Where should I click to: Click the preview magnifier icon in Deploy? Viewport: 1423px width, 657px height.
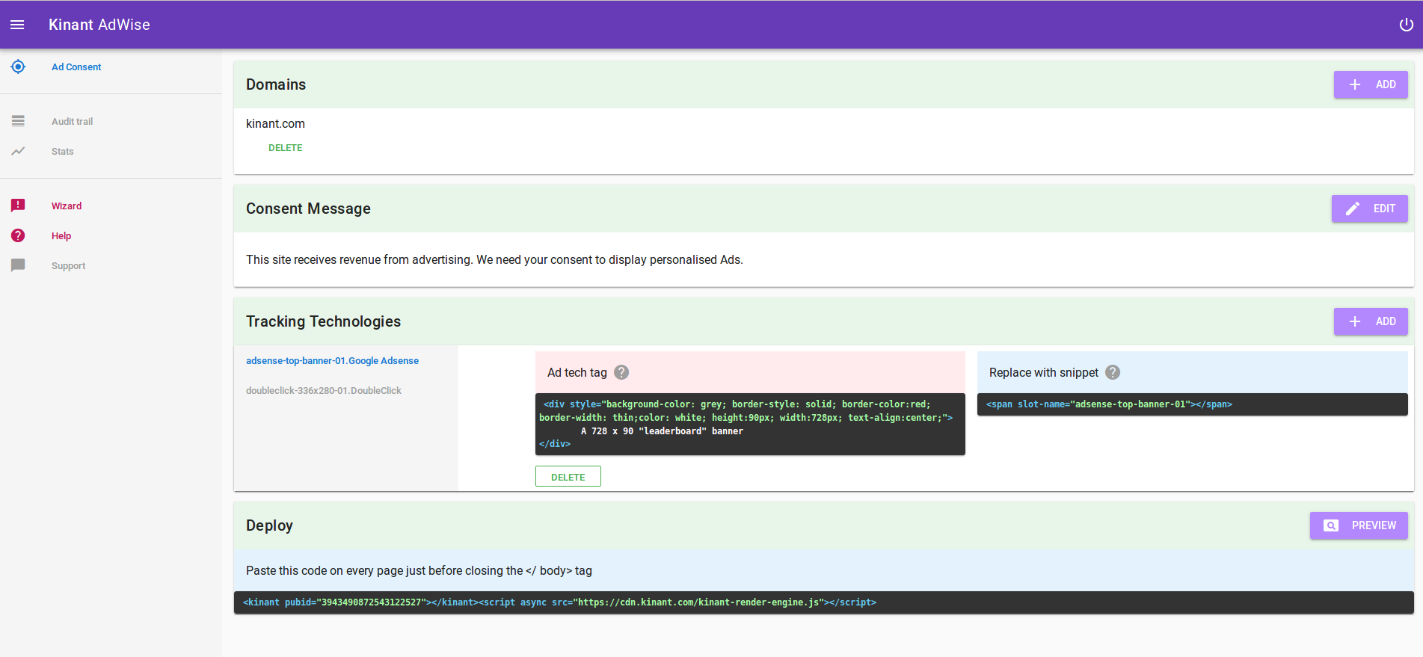(1331, 525)
